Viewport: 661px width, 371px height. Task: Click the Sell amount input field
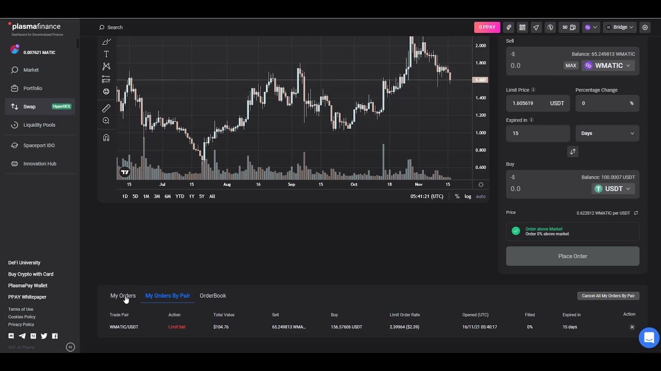534,65
